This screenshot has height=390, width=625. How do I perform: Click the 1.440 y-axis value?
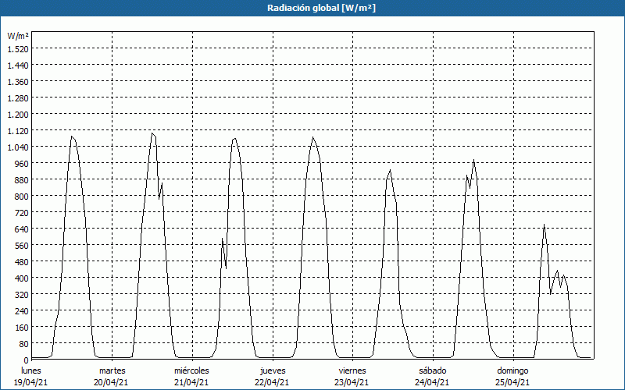pos(18,66)
